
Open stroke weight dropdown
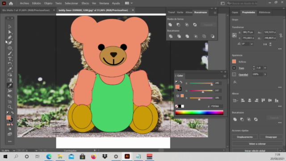point(265,68)
